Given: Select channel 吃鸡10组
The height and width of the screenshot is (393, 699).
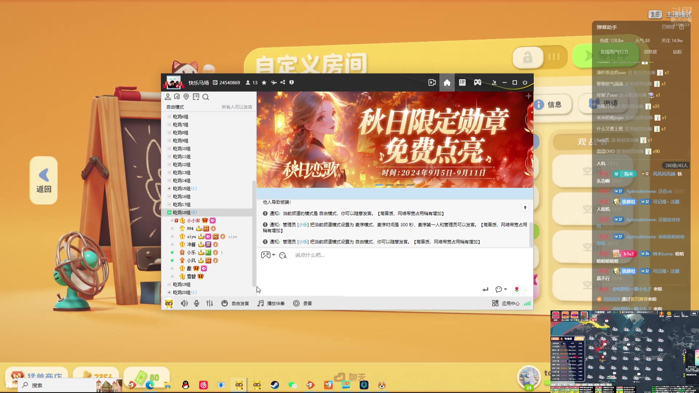Looking at the screenshot, I should (x=182, y=148).
